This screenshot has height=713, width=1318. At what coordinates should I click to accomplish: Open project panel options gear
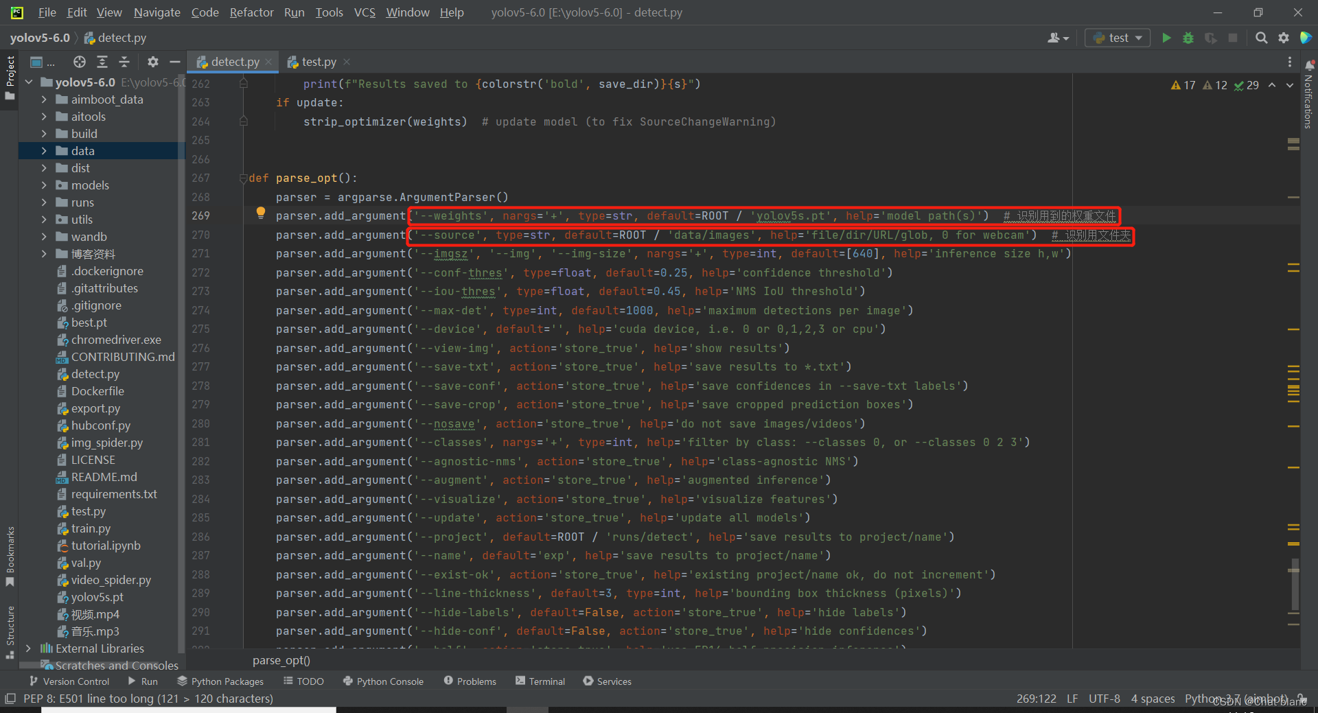pos(152,62)
